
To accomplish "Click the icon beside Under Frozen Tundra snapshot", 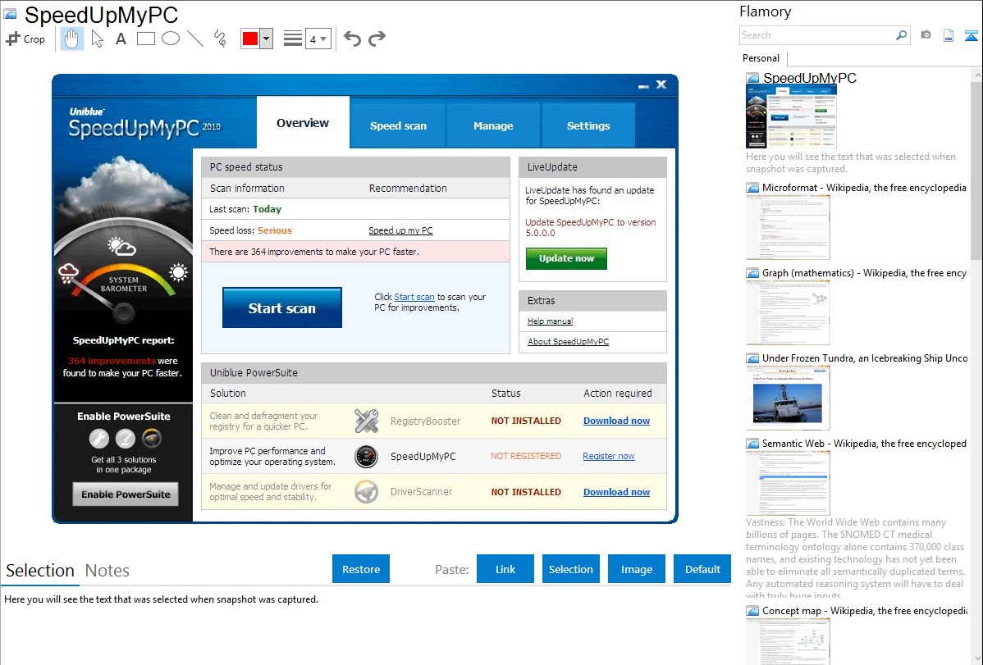I will [752, 358].
